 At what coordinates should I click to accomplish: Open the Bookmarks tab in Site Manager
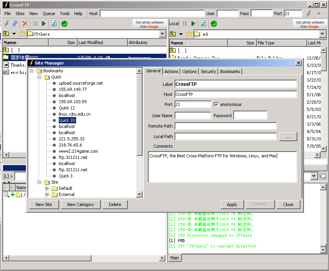pyautogui.click(x=230, y=72)
